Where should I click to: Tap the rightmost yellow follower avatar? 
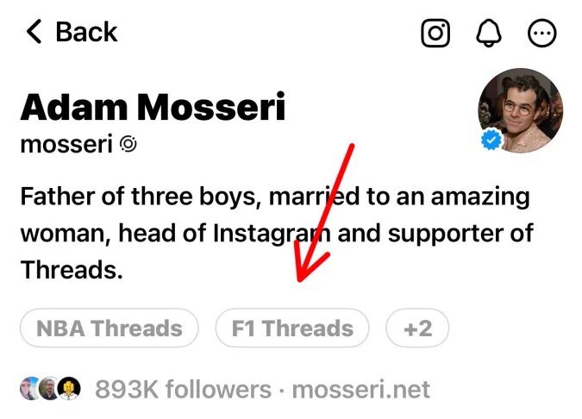click(x=71, y=390)
